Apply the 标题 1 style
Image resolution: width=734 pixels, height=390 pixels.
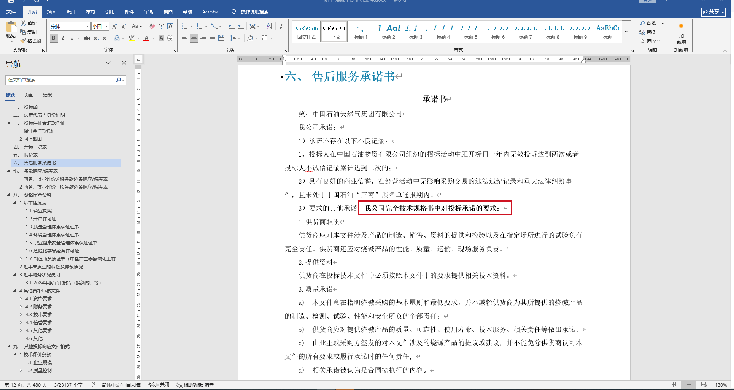click(x=361, y=31)
